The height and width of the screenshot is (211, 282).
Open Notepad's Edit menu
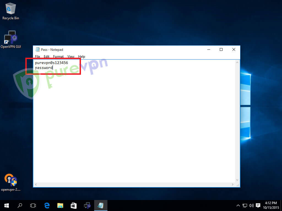[x=46, y=57]
